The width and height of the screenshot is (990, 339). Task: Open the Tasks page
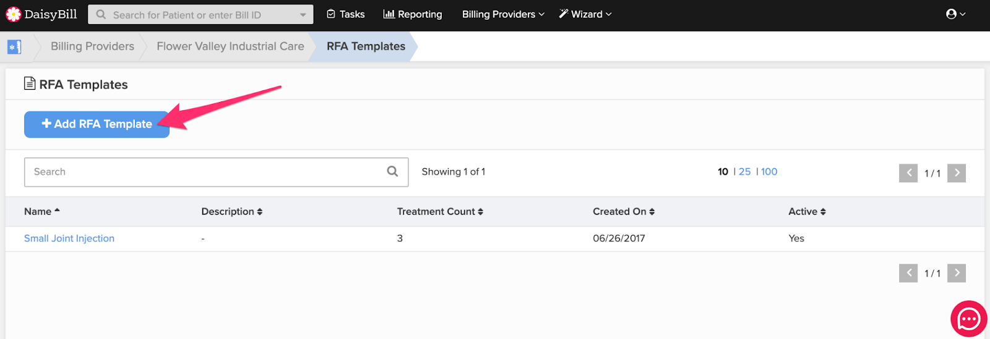pos(346,14)
